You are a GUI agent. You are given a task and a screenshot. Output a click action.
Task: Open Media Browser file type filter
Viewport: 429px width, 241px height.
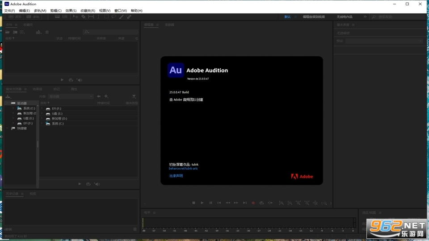point(134,96)
